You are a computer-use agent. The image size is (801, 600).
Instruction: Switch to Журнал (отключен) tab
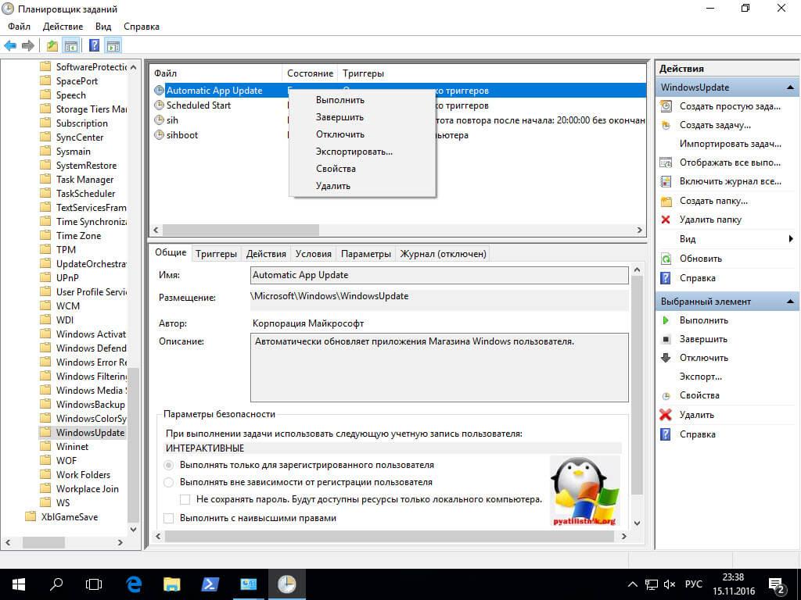click(x=443, y=254)
